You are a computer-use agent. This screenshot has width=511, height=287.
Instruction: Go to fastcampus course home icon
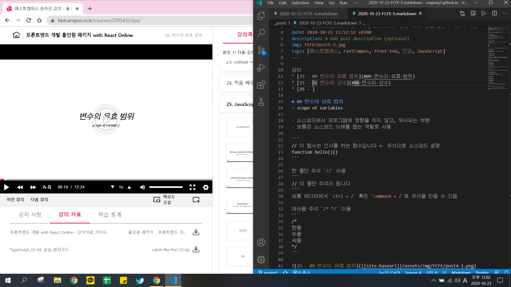click(17, 35)
